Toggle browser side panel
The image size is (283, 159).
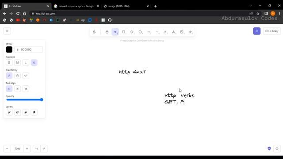click(x=266, y=14)
